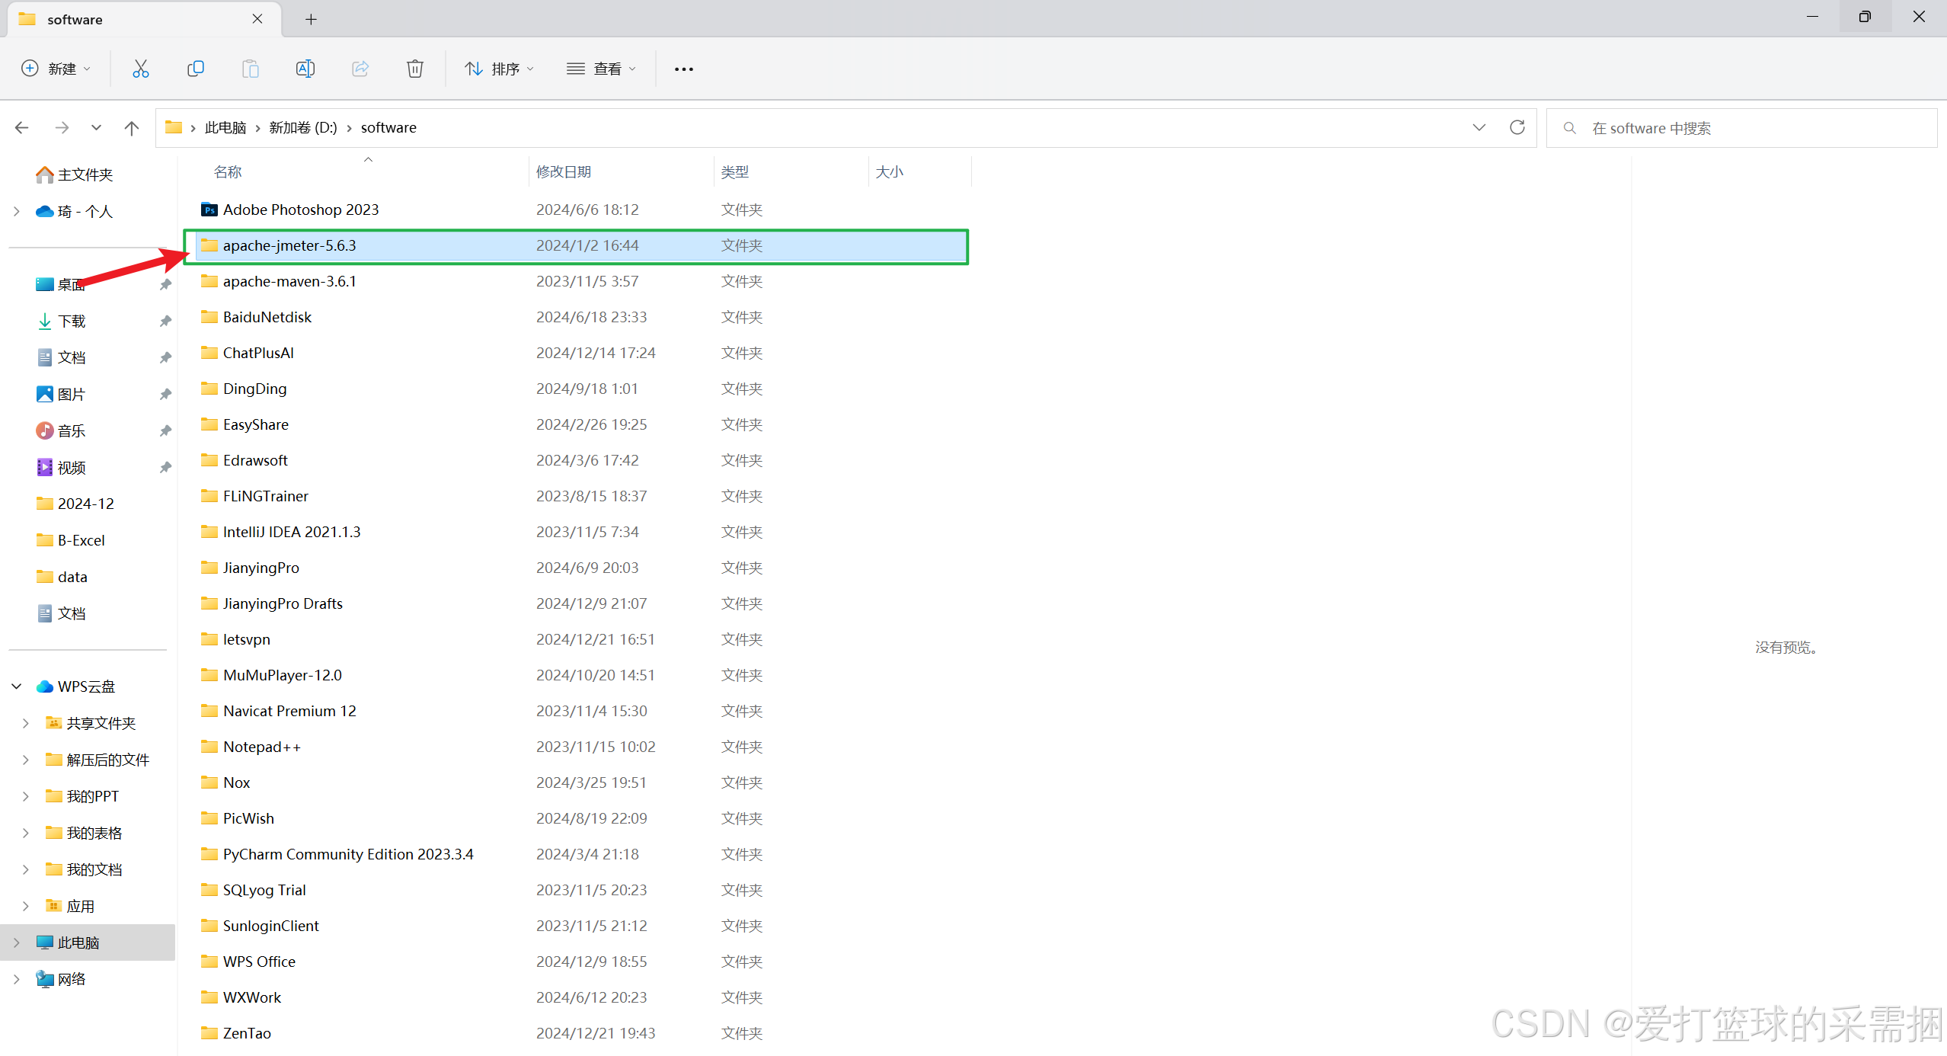1947x1056 pixels.
Task: Go up one folder level arrow
Action: point(131,127)
